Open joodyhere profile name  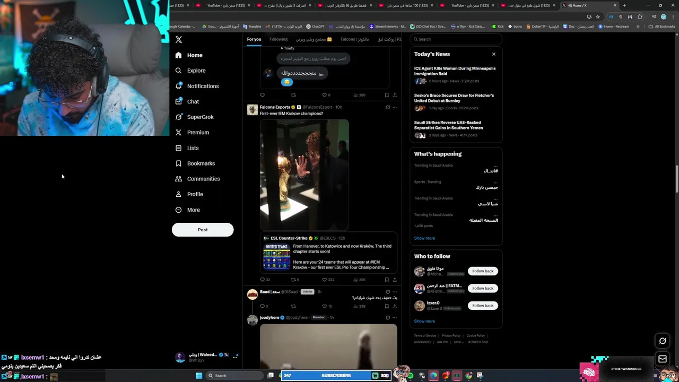pos(269,317)
